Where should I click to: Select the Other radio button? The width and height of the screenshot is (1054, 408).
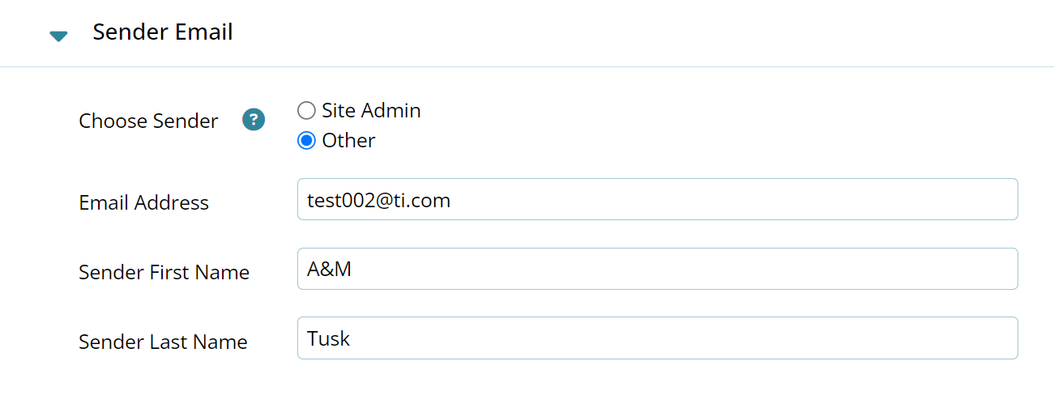click(x=306, y=141)
